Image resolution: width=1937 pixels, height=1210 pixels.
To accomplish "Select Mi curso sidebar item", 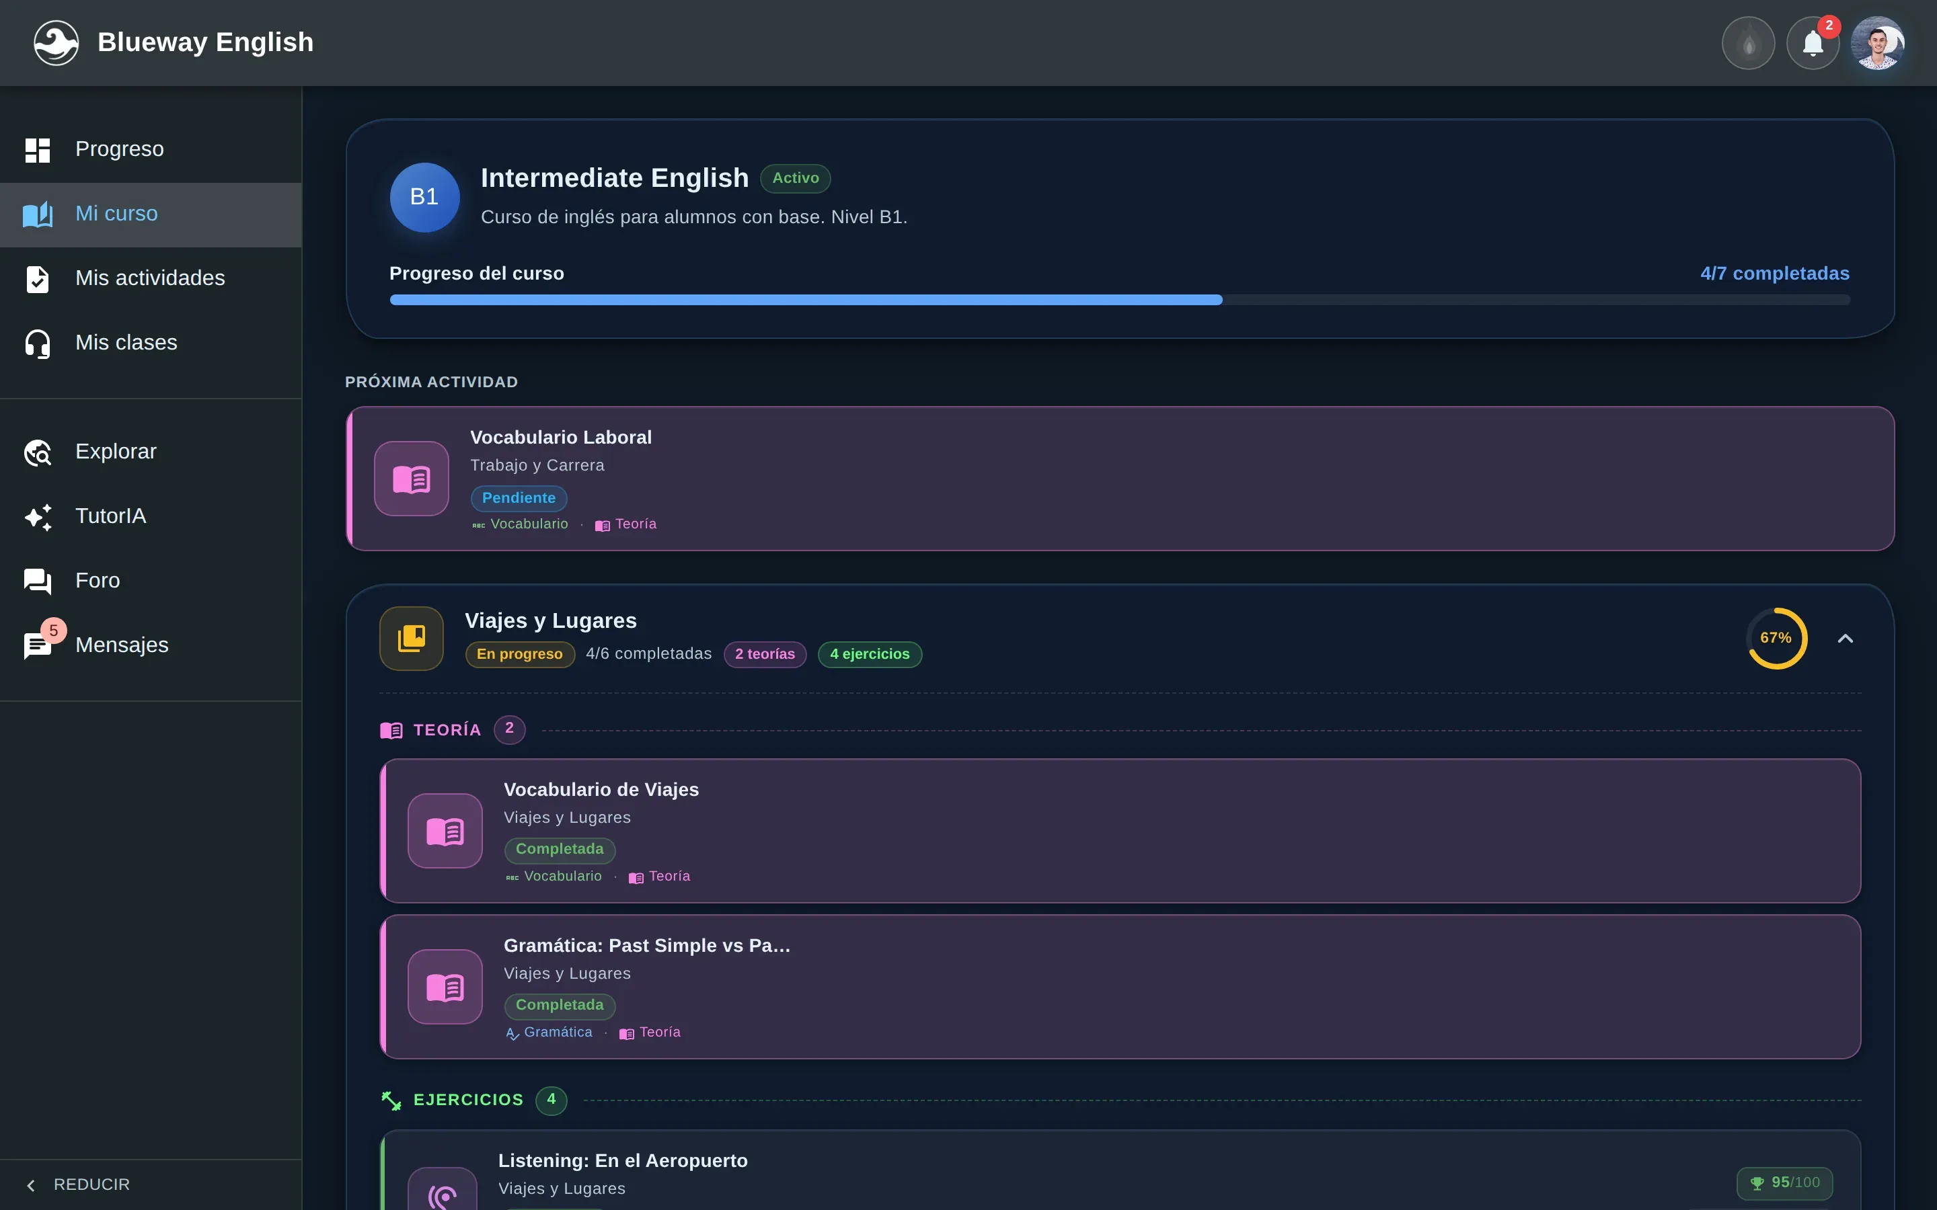I will 151,214.
